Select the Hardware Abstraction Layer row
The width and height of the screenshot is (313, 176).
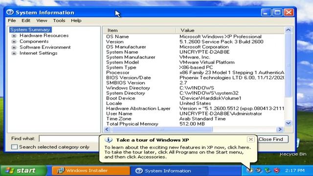tap(194, 109)
